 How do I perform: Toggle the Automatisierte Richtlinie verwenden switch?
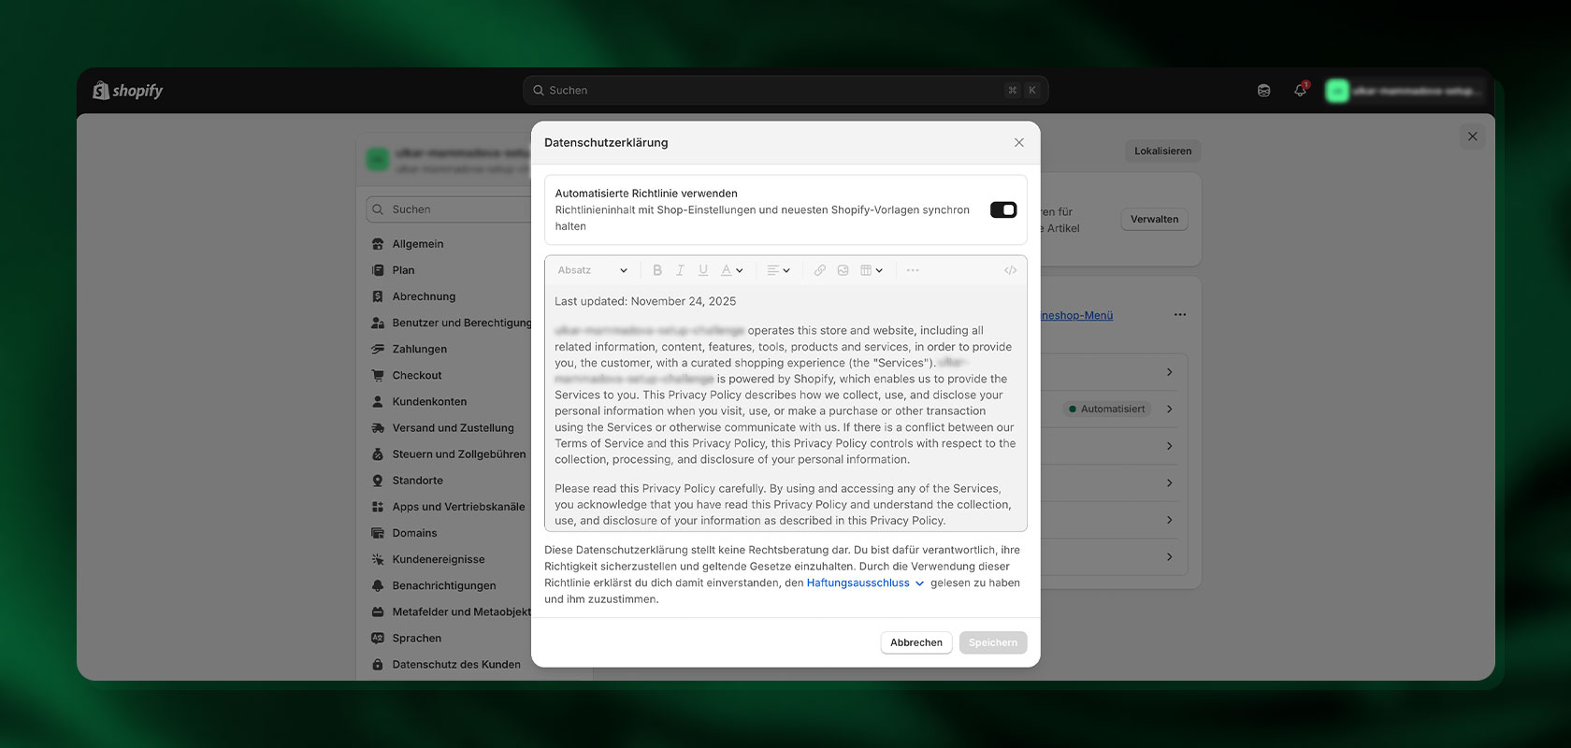[x=1003, y=210]
